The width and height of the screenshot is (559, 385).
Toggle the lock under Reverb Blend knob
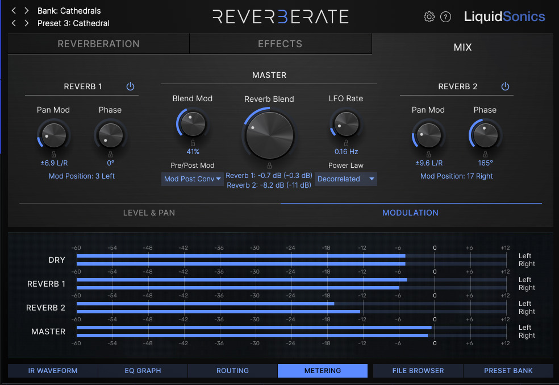pyautogui.click(x=269, y=165)
